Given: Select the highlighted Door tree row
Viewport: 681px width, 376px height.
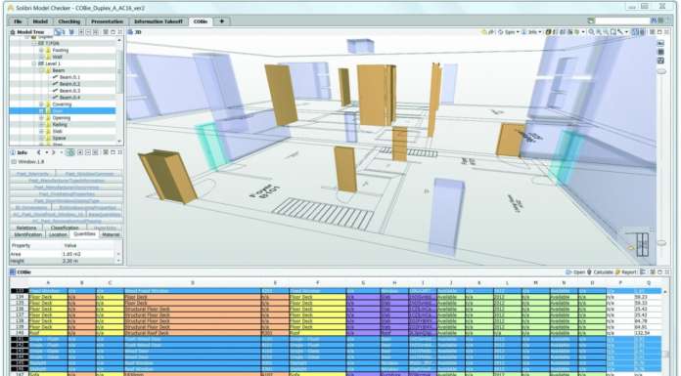Looking at the screenshot, I should pos(63,111).
